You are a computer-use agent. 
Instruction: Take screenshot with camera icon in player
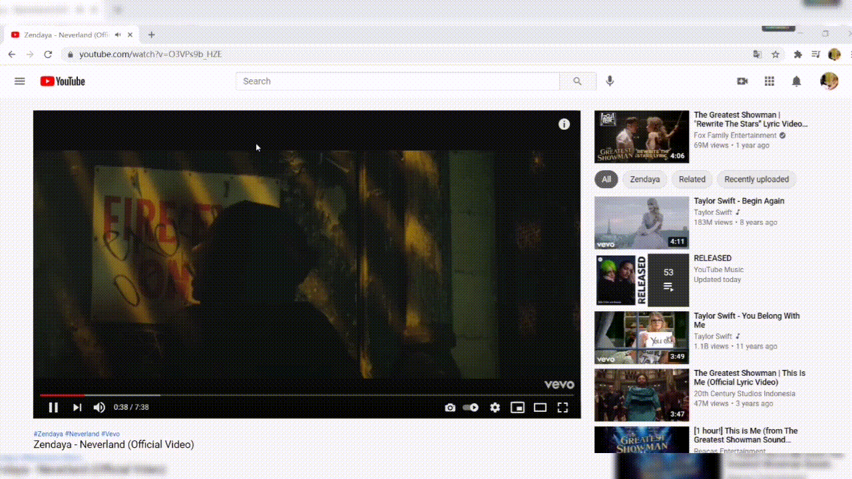450,408
